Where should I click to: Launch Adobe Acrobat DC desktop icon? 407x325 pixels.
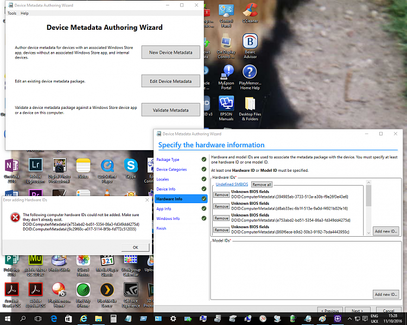[36, 295]
